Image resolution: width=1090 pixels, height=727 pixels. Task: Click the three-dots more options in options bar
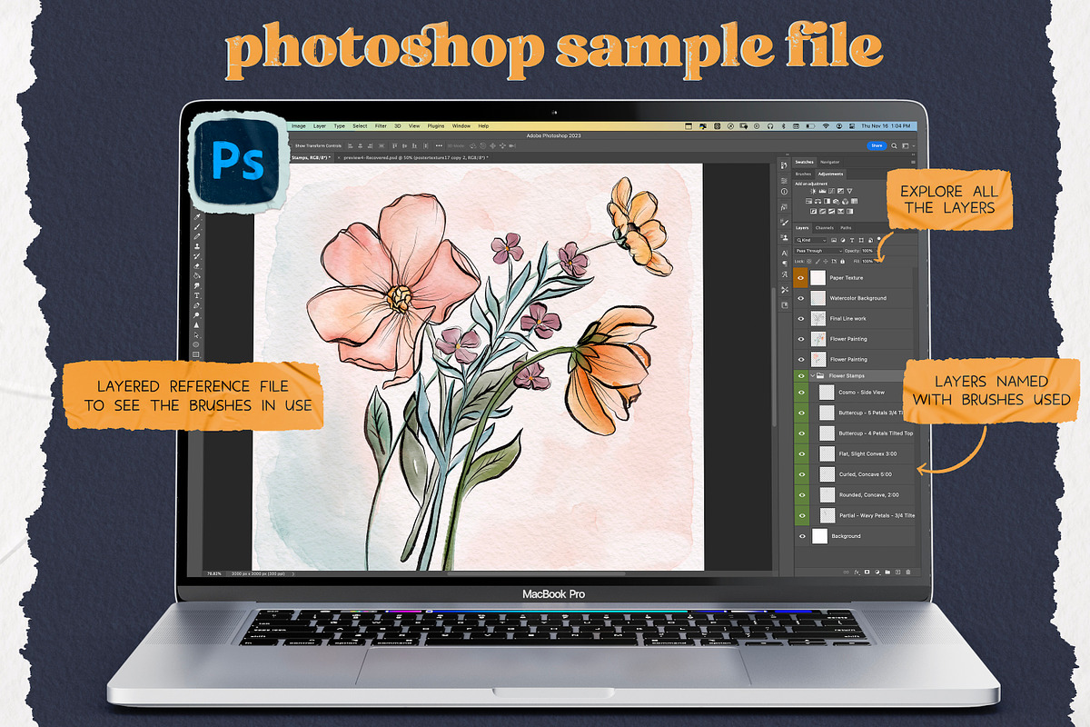(x=439, y=145)
